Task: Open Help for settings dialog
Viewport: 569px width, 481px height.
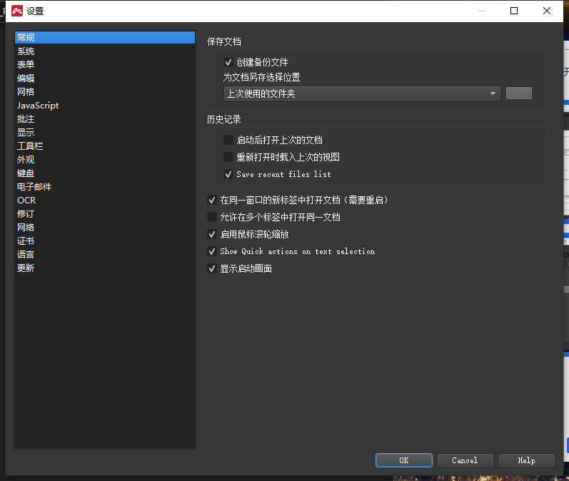Action: (526, 460)
